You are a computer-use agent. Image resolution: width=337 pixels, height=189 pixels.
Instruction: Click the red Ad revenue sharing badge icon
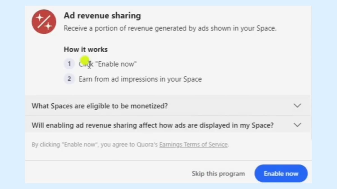pyautogui.click(x=44, y=22)
